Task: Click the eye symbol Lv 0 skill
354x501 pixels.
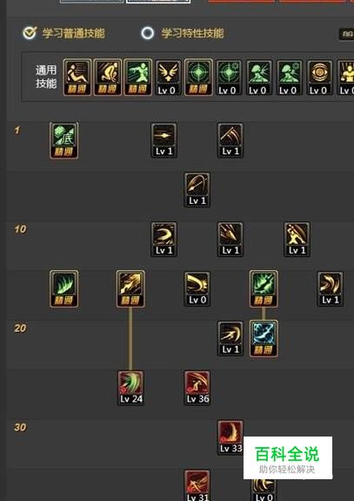Action: 319,78
